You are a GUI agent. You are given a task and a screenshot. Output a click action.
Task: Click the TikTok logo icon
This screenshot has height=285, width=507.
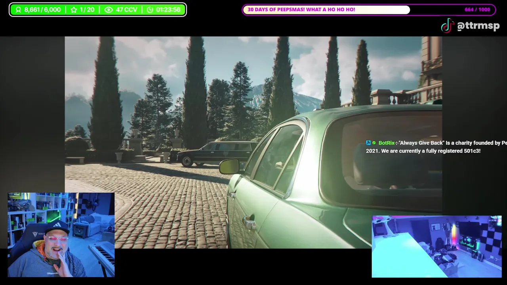447,26
